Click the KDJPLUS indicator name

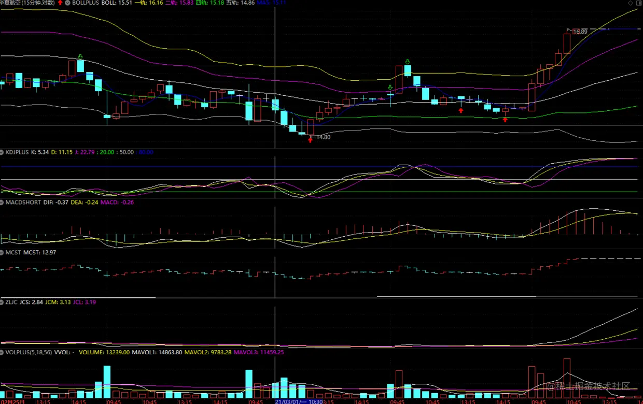click(18, 152)
